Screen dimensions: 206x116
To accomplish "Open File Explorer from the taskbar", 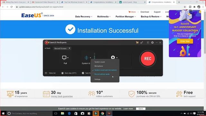I will pyautogui.click(x=62, y=113).
